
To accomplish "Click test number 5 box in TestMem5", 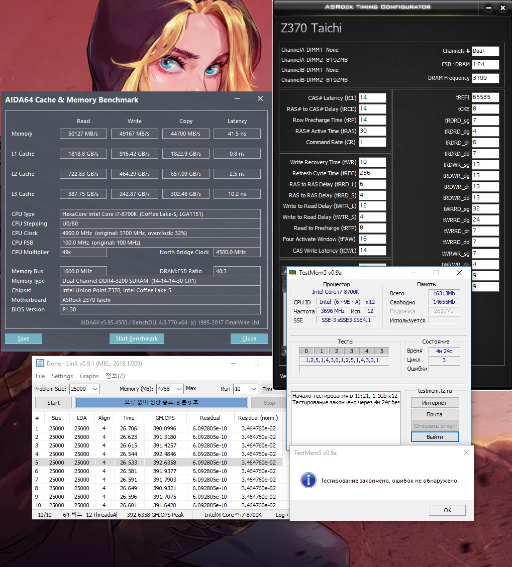I will point(381,351).
